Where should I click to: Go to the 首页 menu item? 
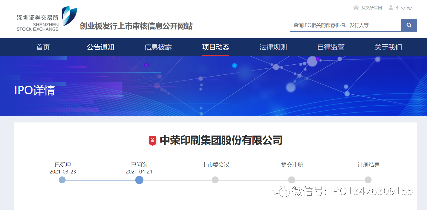tap(43, 47)
